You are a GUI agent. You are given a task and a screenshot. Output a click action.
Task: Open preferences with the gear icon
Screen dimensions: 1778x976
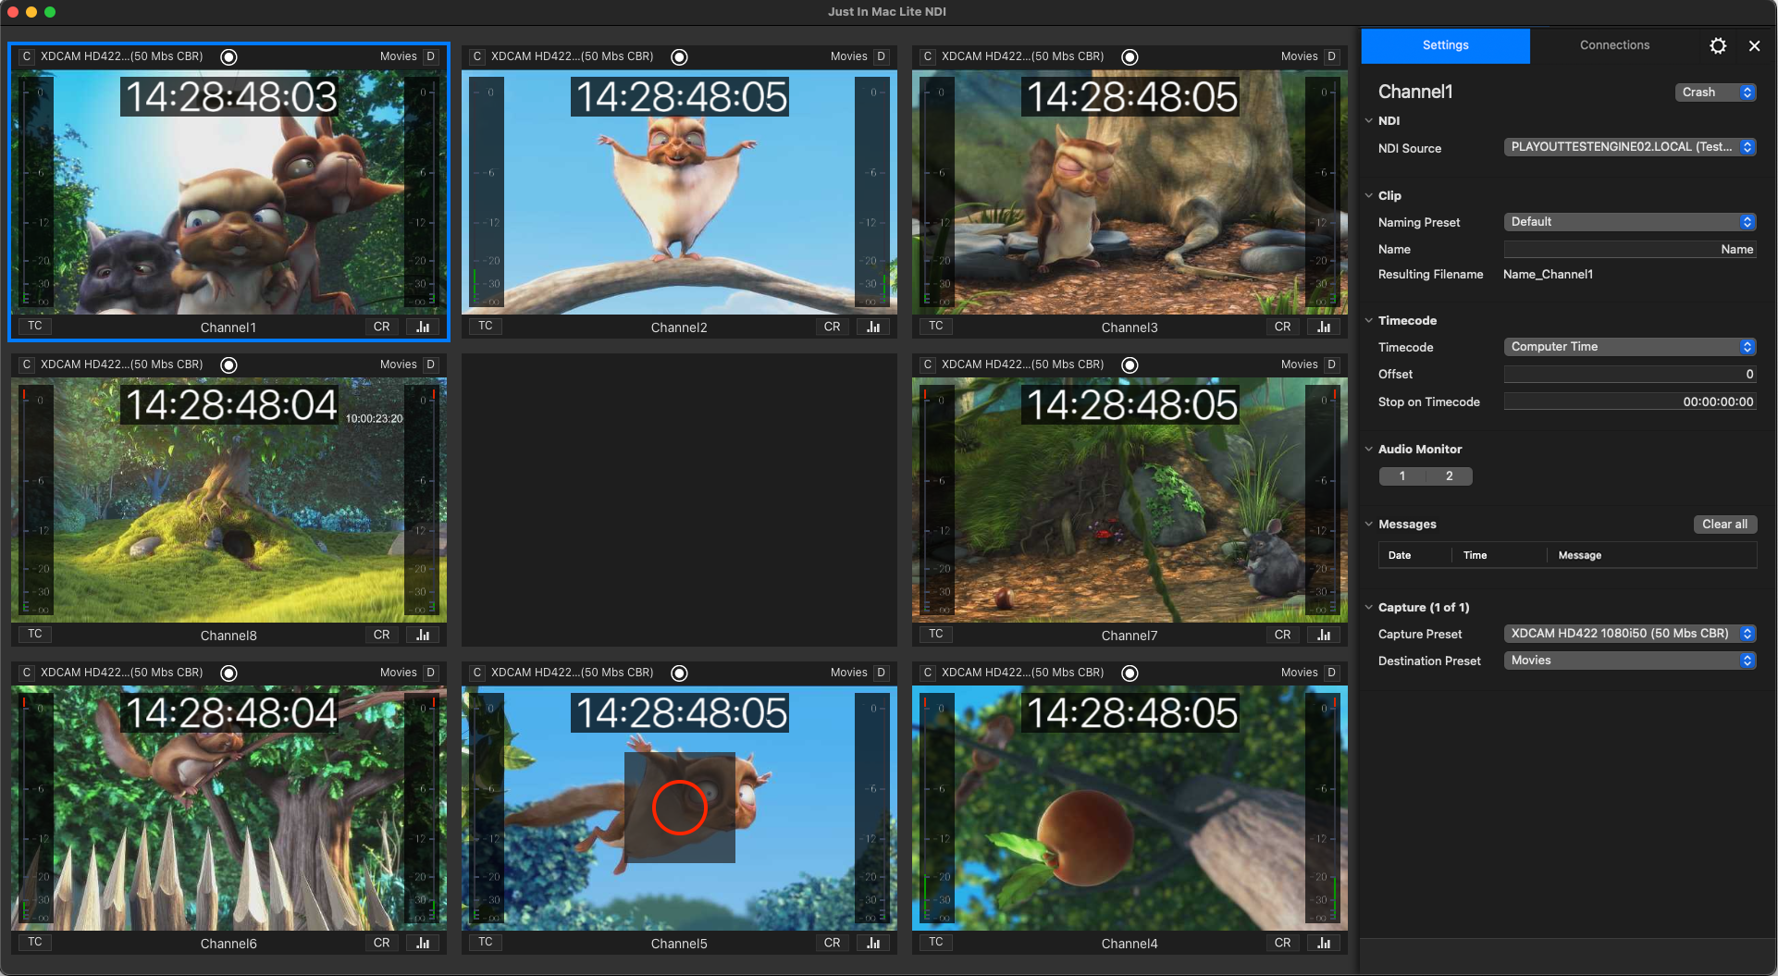point(1718,45)
